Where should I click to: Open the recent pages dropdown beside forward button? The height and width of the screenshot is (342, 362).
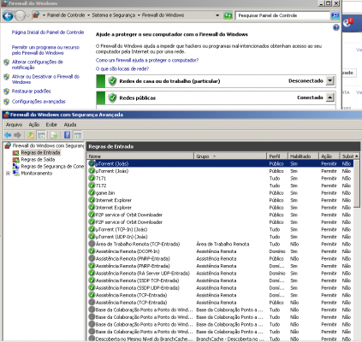(28, 15)
